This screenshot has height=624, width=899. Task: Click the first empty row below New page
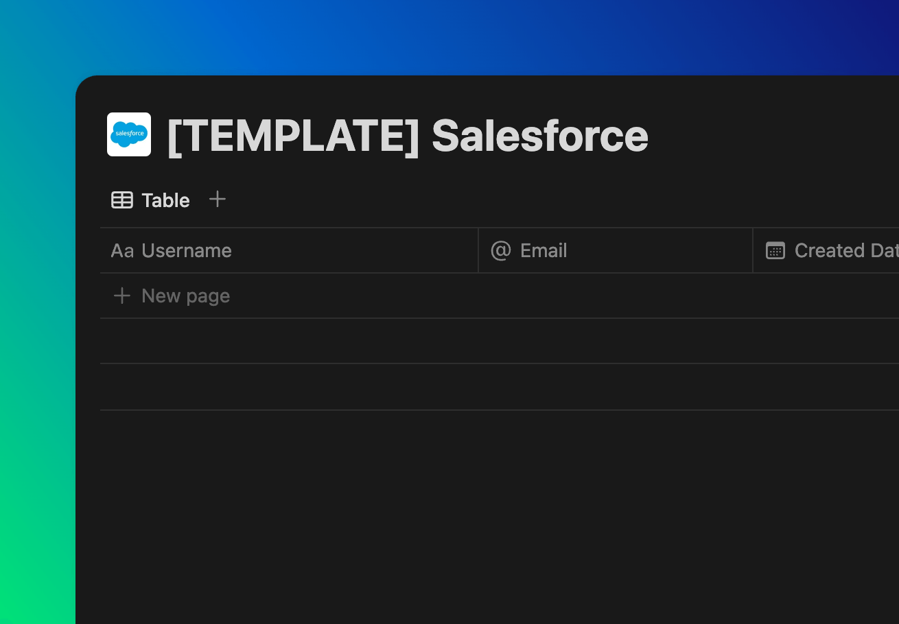coord(500,341)
